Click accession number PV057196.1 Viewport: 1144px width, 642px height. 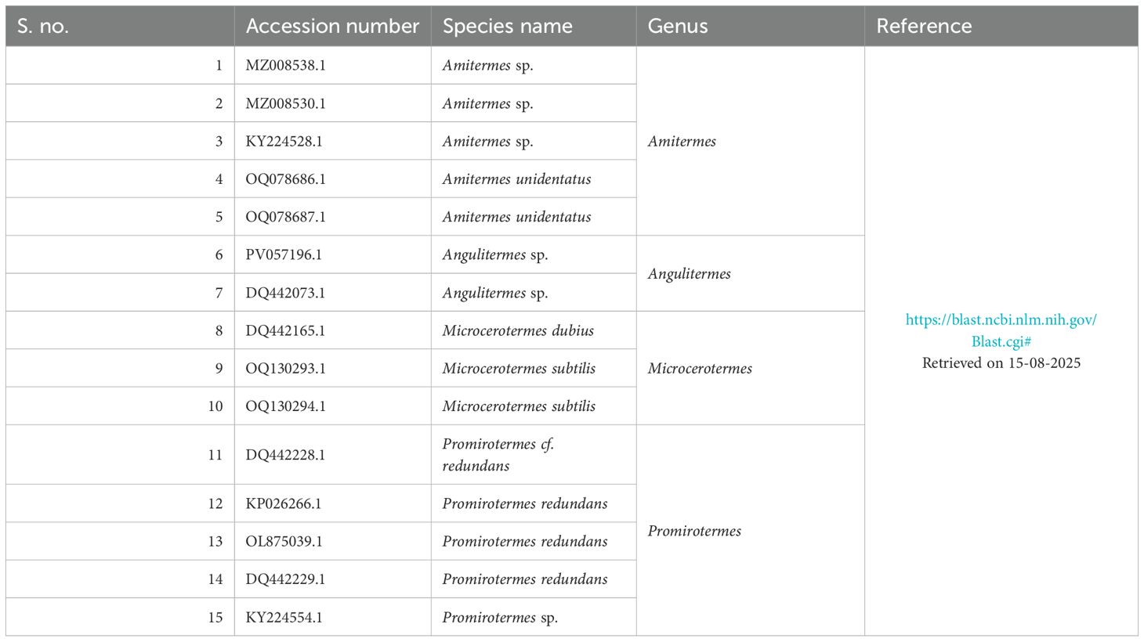[284, 254]
